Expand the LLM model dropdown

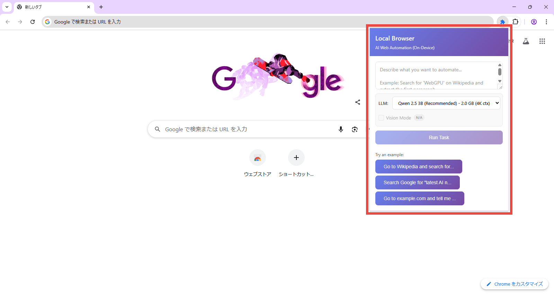(x=446, y=103)
